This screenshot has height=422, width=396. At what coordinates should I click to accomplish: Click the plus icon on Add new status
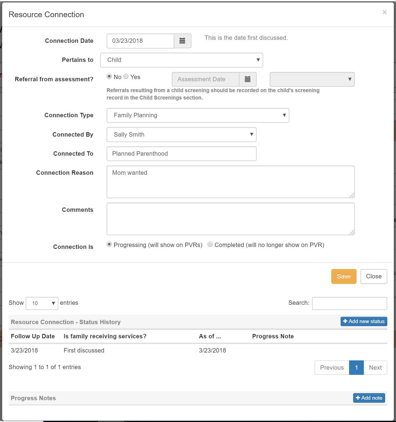point(345,321)
